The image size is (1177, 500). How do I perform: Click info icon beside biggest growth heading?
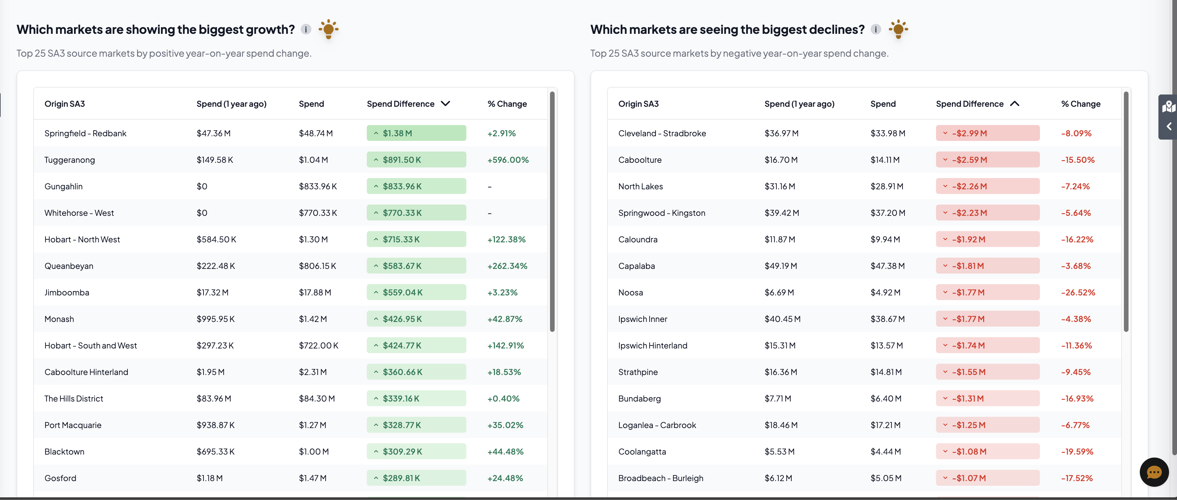[306, 29]
